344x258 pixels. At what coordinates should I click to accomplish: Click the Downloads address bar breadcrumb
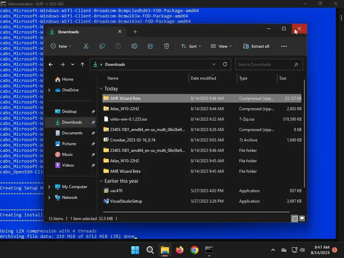pos(115,64)
